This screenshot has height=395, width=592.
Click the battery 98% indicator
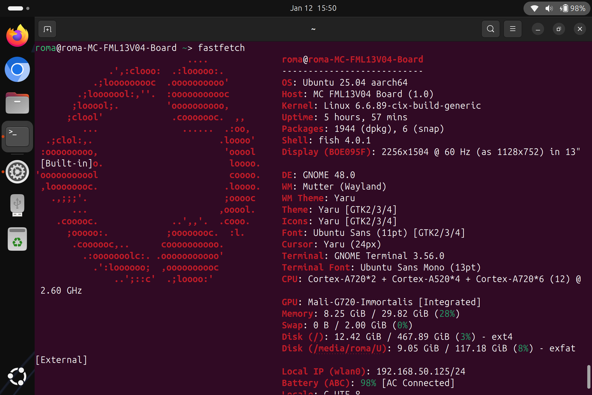pos(572,8)
